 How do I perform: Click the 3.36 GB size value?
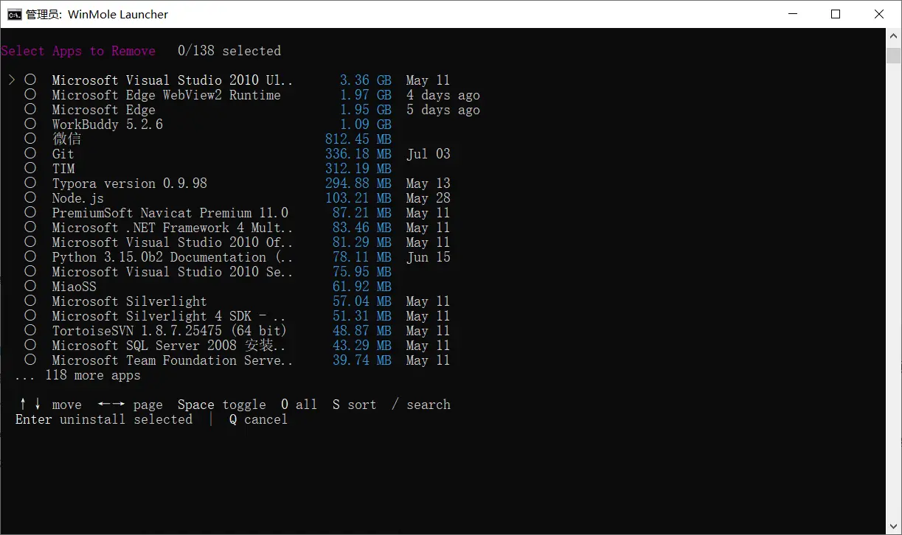[366, 80]
